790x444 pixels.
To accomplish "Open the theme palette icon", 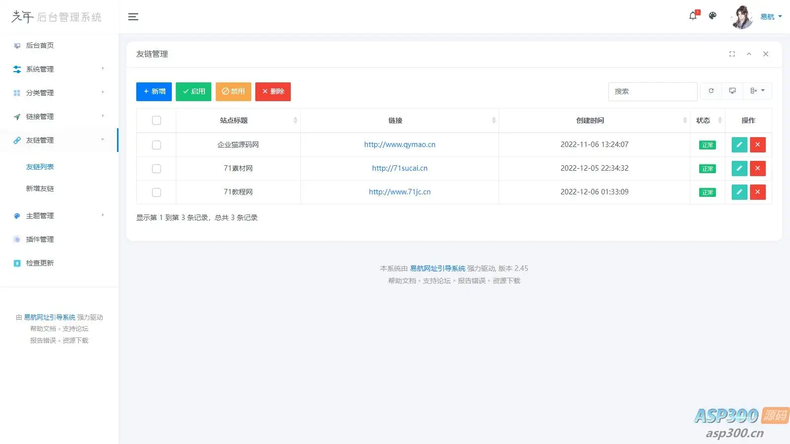I will click(712, 16).
